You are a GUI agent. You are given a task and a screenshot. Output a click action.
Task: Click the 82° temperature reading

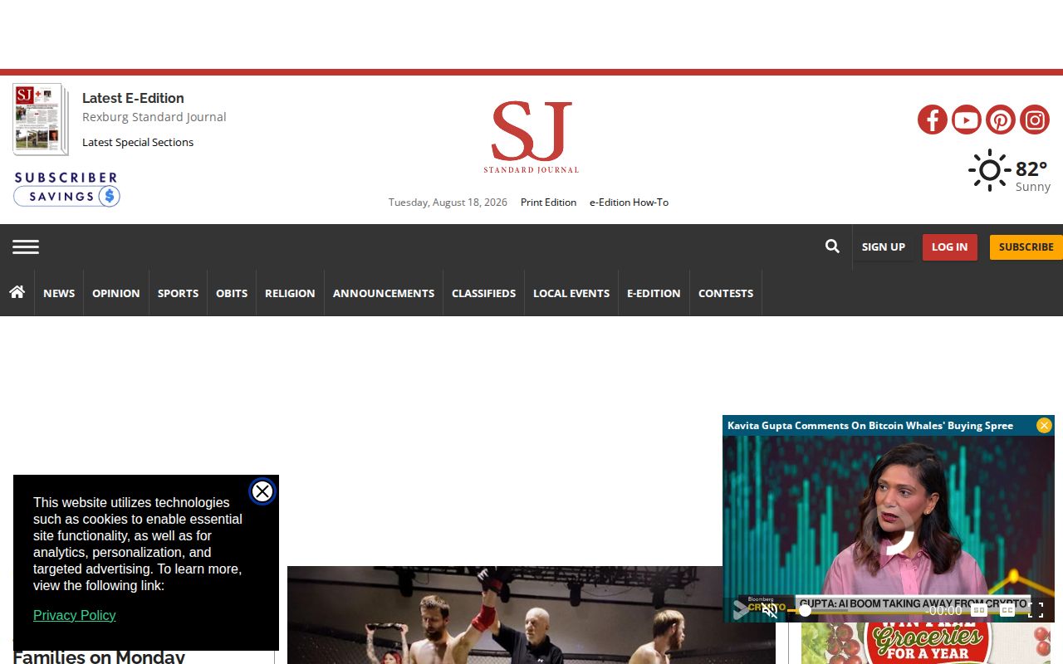tap(1031, 169)
